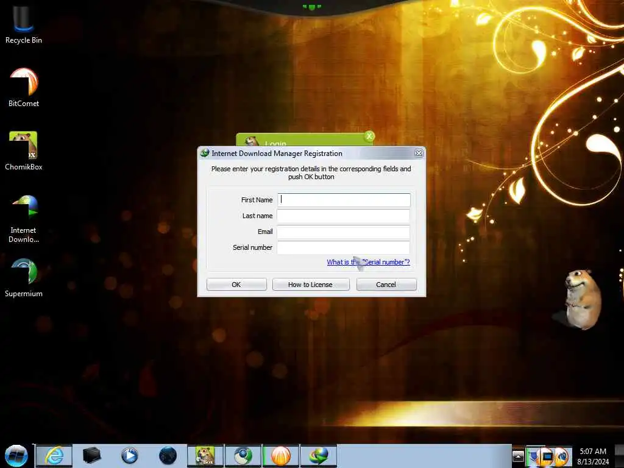
Task: Click the How to License button
Action: tap(311, 285)
